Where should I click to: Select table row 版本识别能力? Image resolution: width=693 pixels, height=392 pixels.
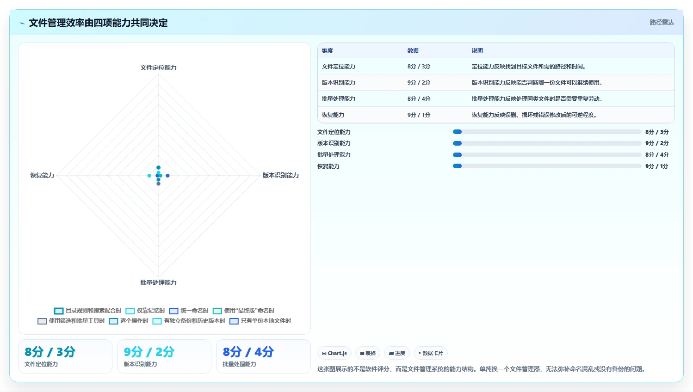click(496, 83)
